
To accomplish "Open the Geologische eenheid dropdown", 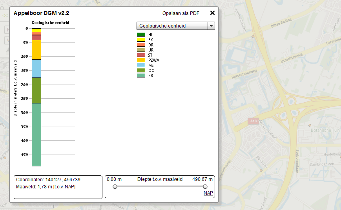I will (172, 26).
